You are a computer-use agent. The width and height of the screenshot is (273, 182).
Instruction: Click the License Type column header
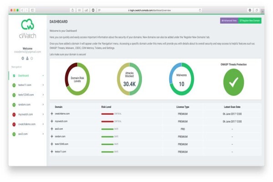pyautogui.click(x=182, y=107)
